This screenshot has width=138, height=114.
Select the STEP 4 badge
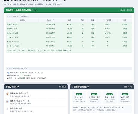125,94
